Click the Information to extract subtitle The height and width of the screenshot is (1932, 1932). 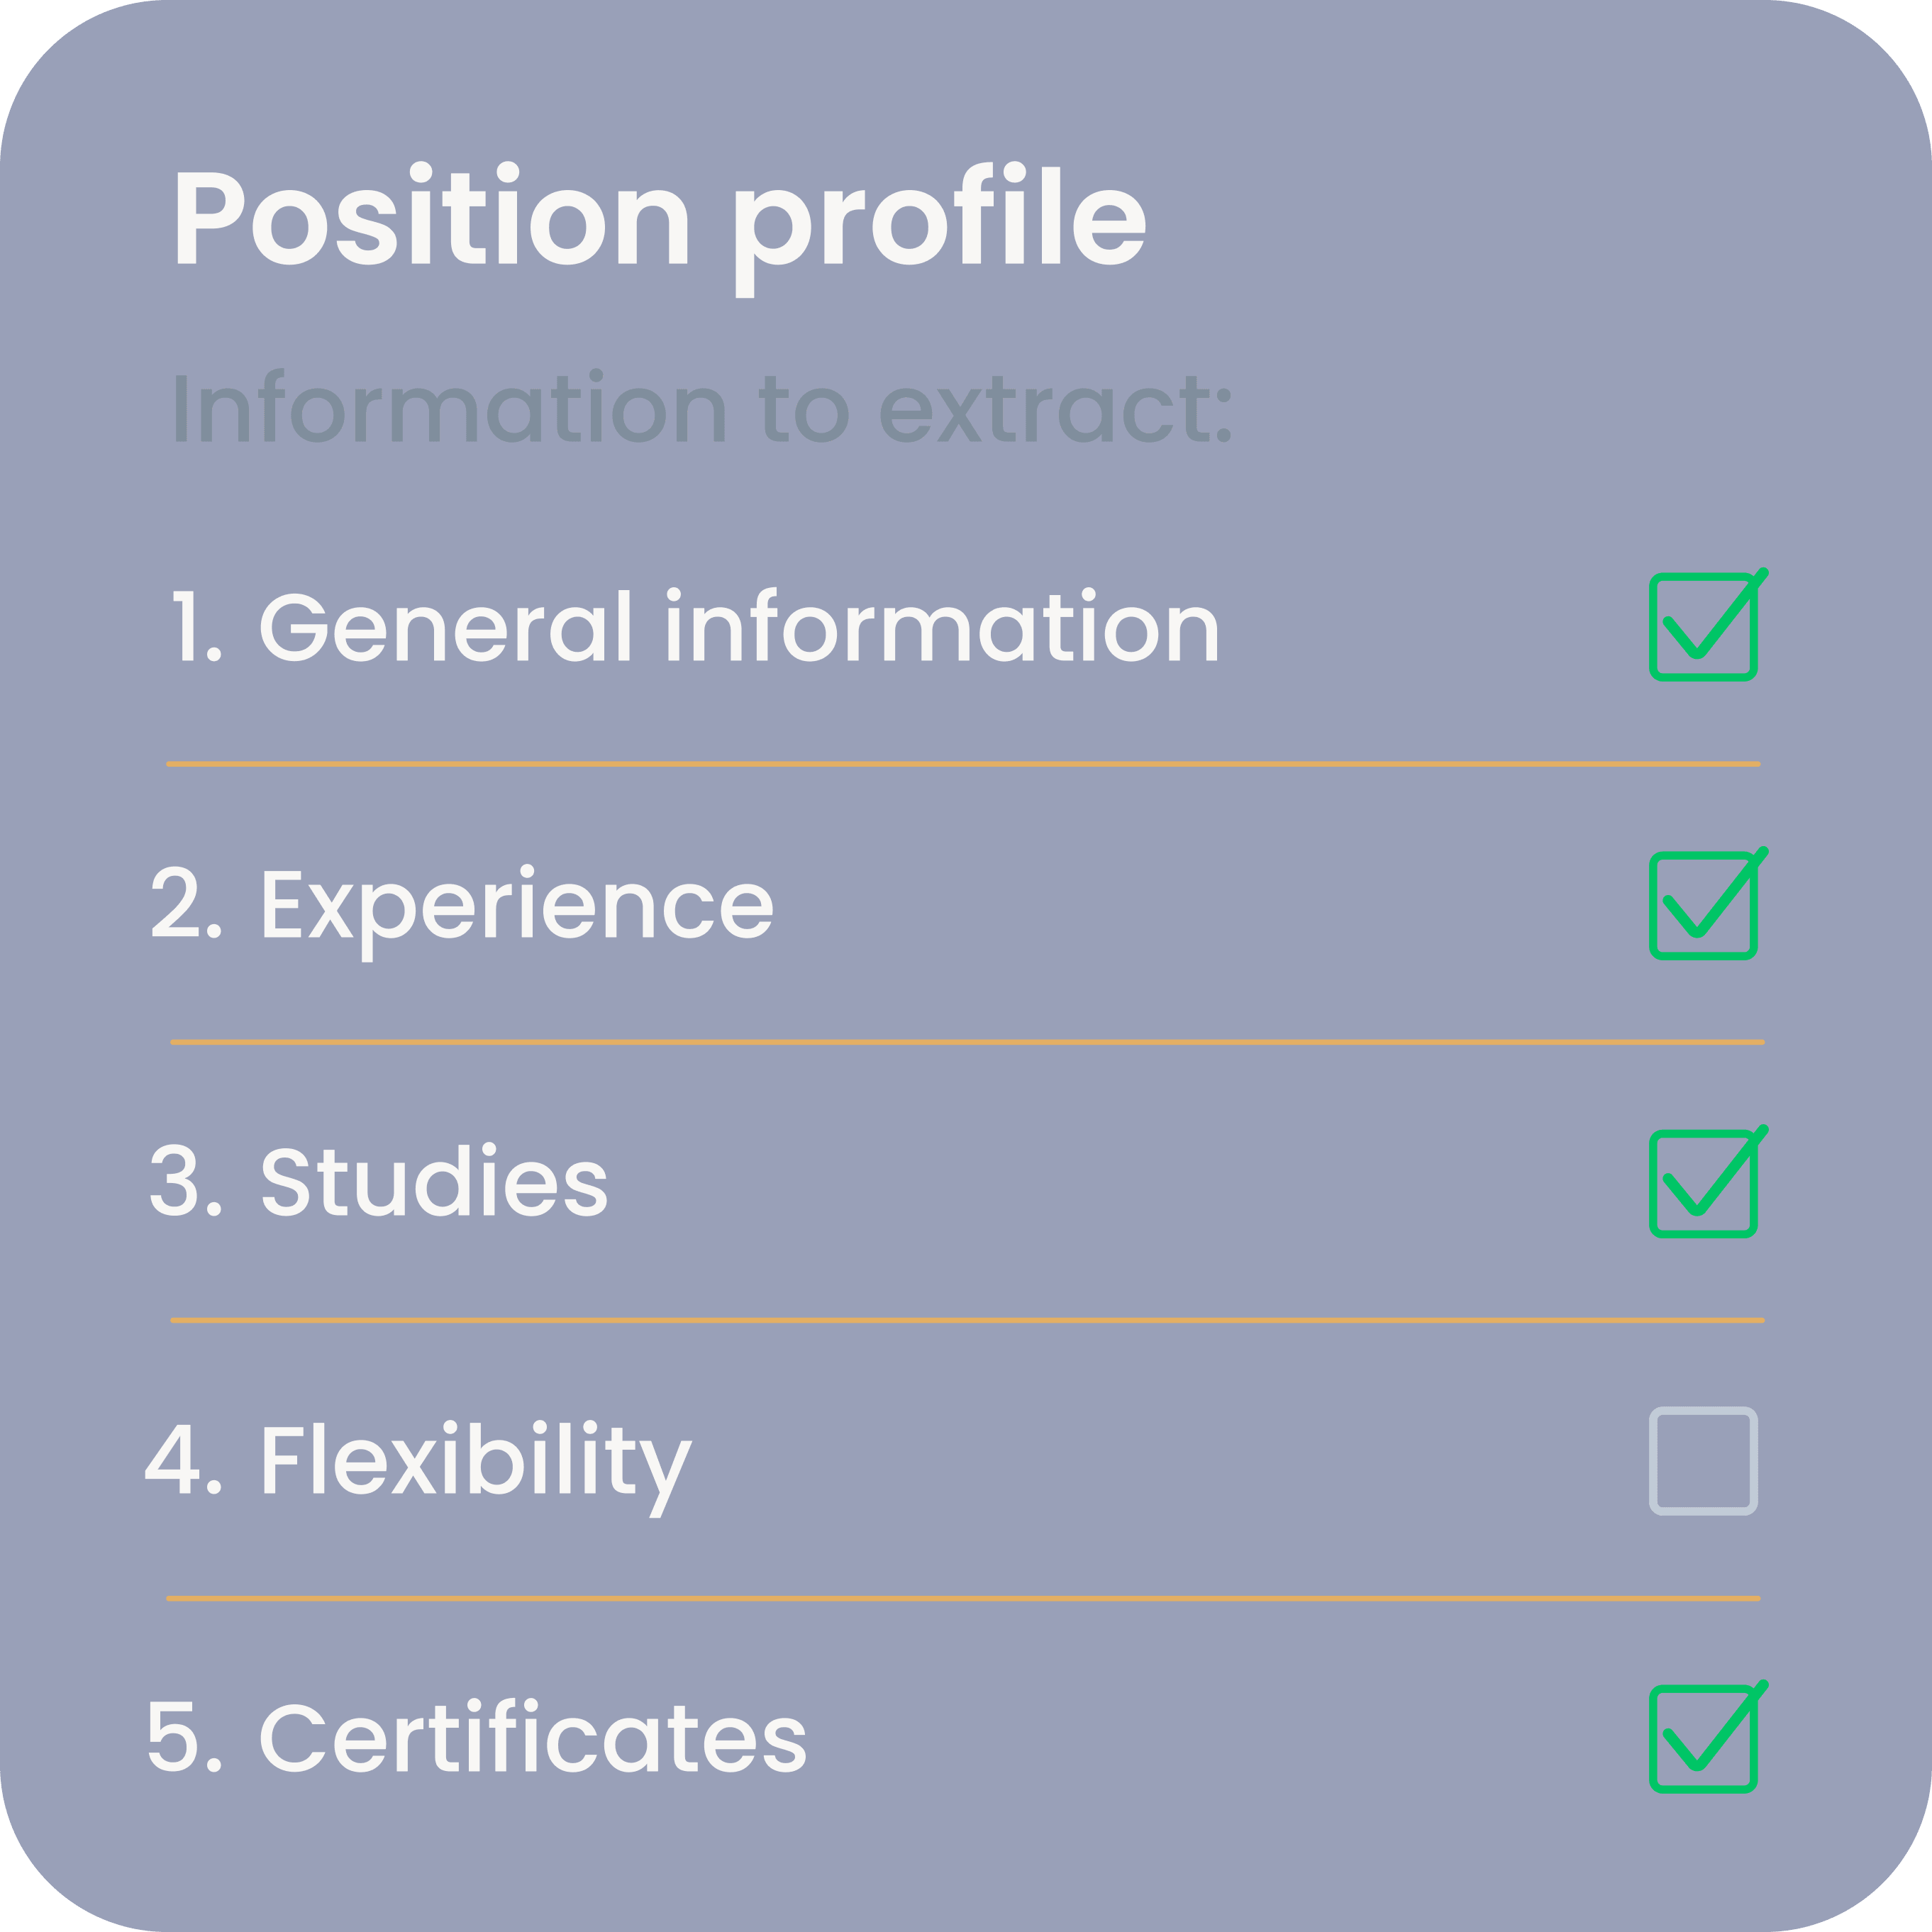(x=704, y=405)
